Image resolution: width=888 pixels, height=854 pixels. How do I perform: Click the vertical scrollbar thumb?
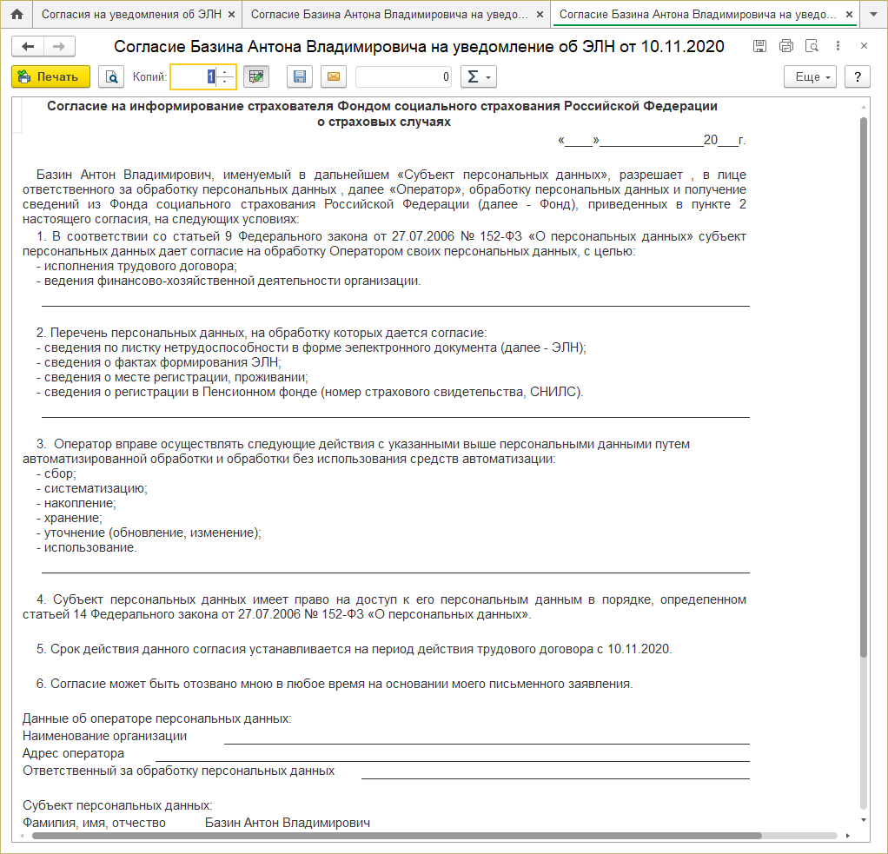coord(864,387)
